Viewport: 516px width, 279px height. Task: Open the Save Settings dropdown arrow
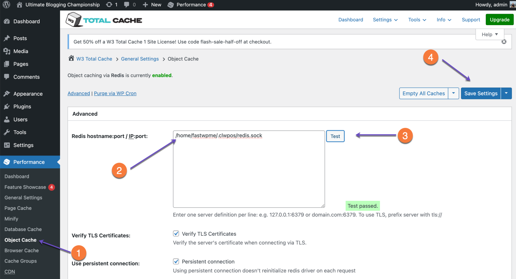[x=506, y=93]
